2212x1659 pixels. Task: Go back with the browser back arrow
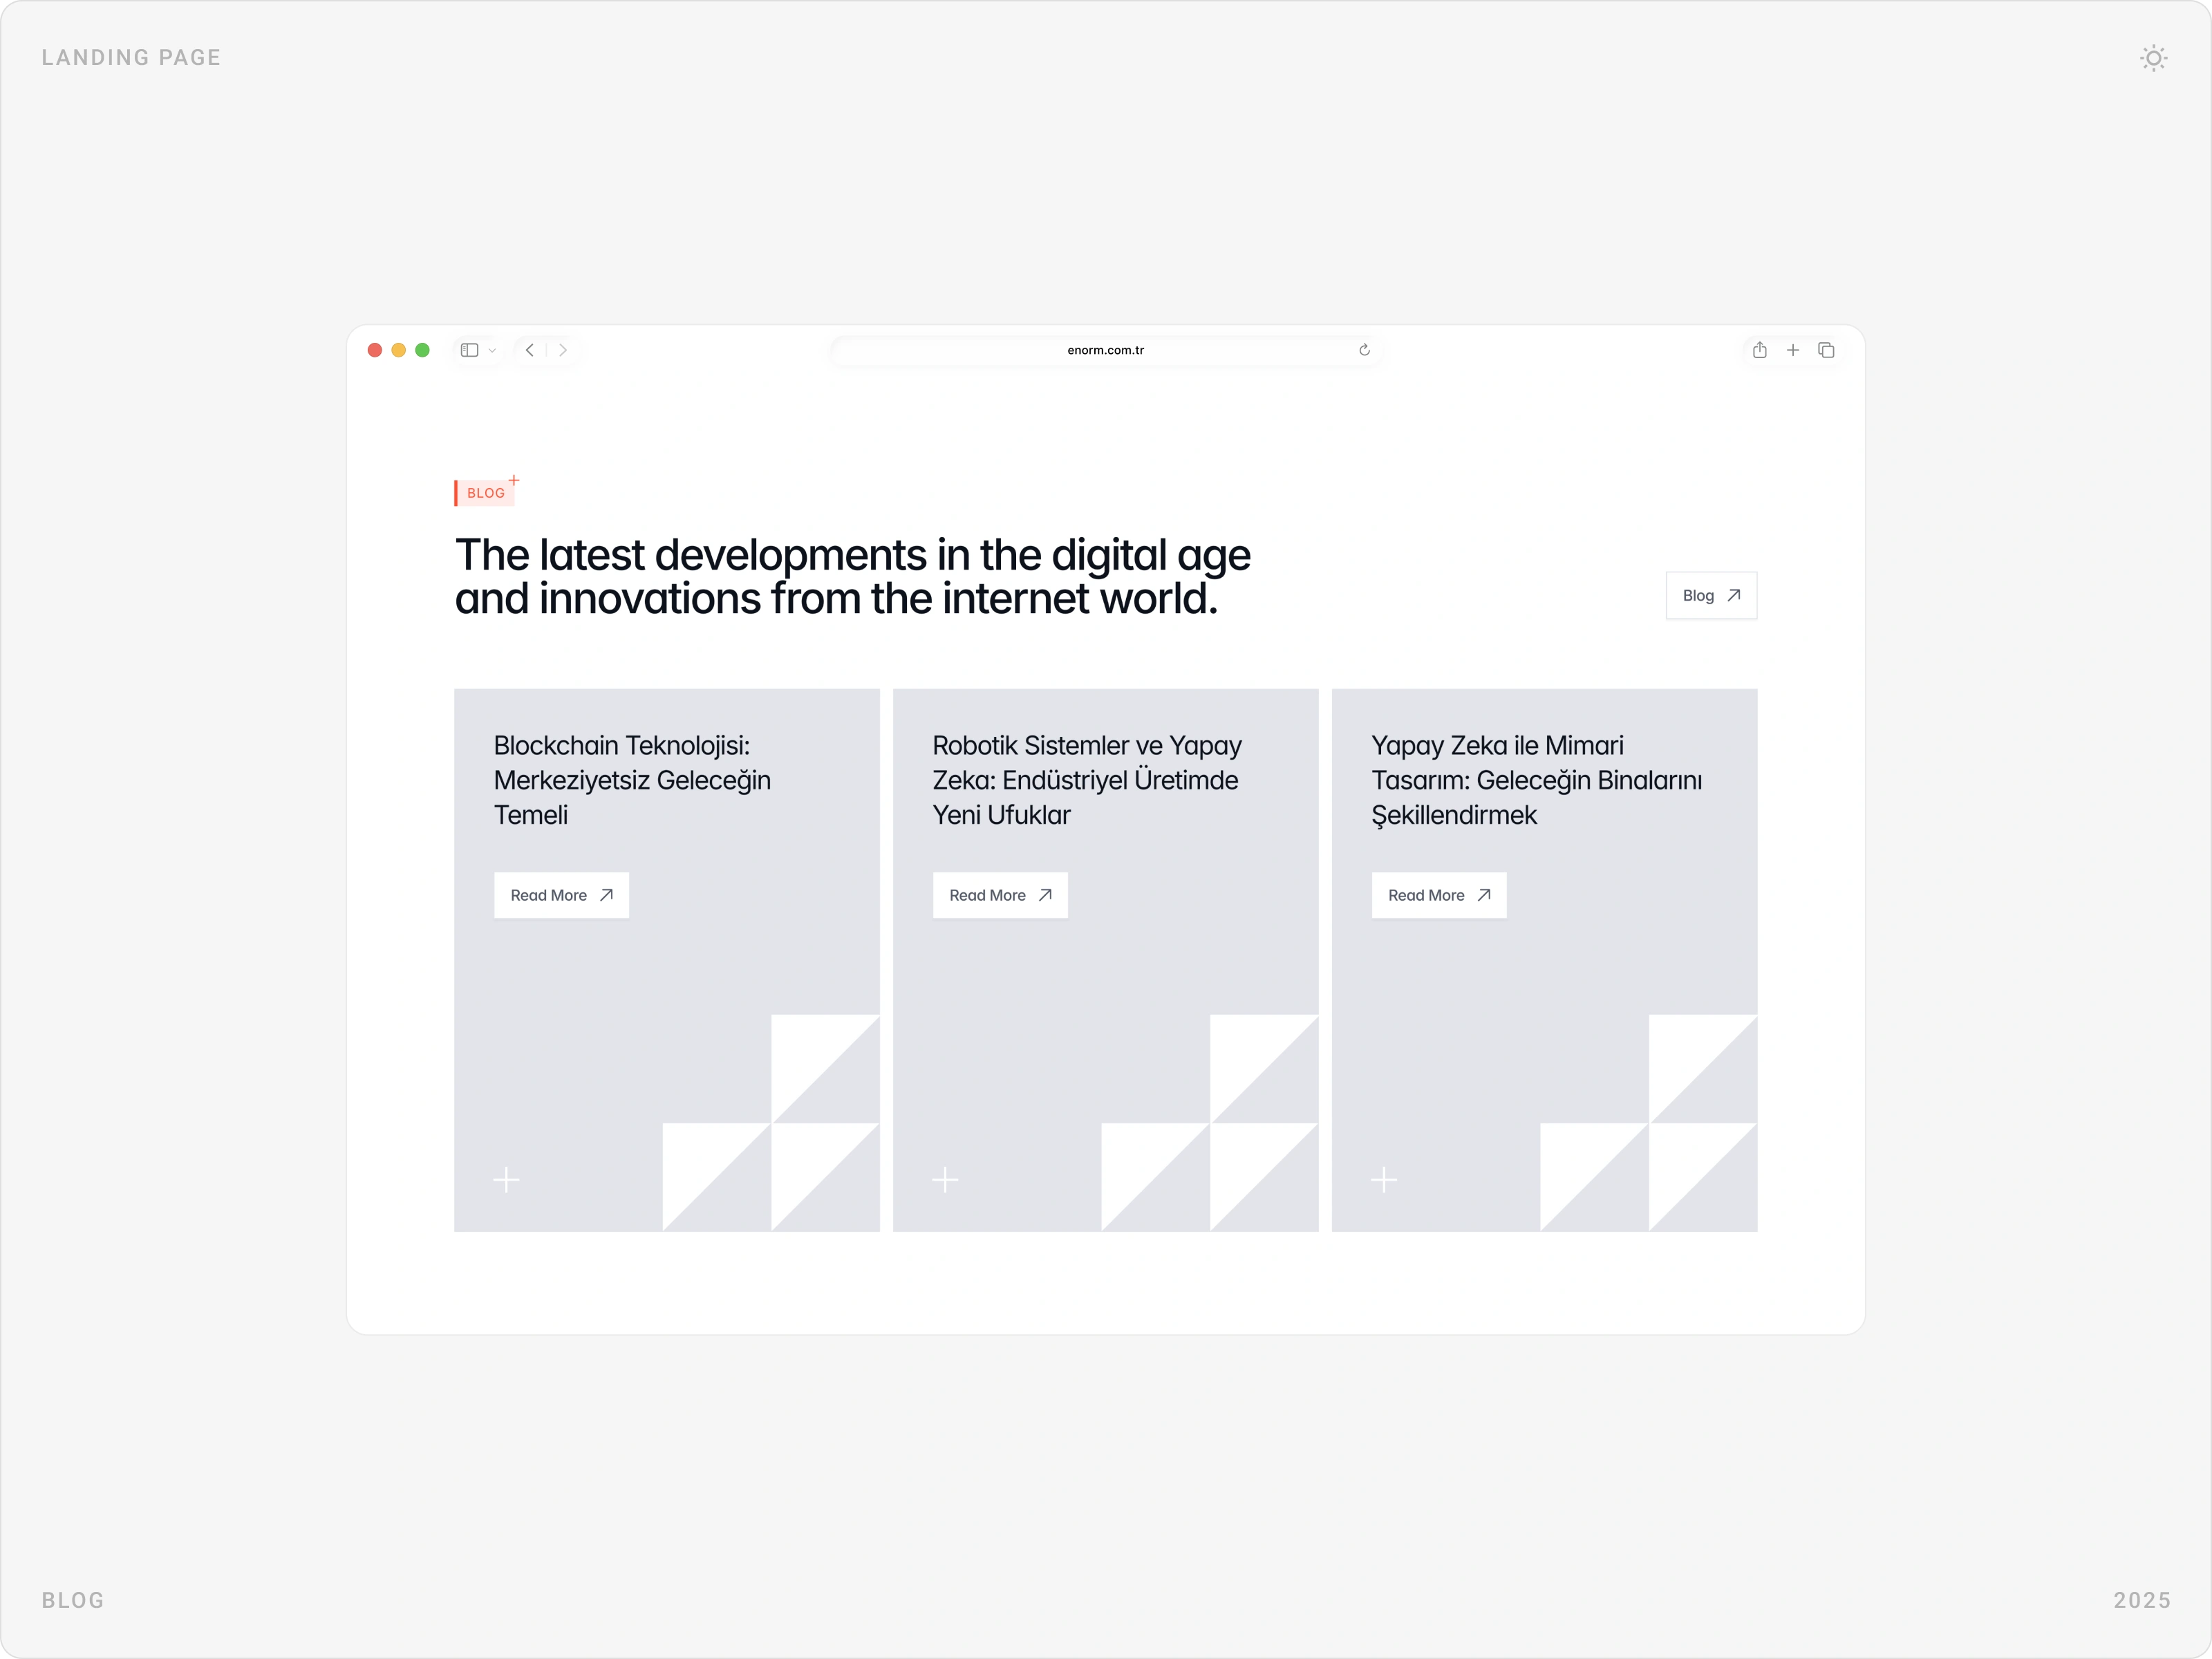pyautogui.click(x=530, y=350)
